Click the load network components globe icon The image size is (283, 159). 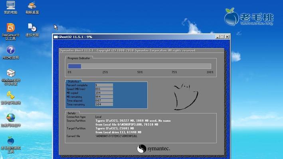(x=11, y=120)
